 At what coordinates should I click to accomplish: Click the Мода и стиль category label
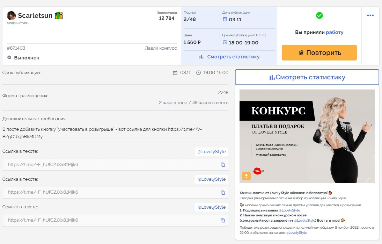pos(17,23)
